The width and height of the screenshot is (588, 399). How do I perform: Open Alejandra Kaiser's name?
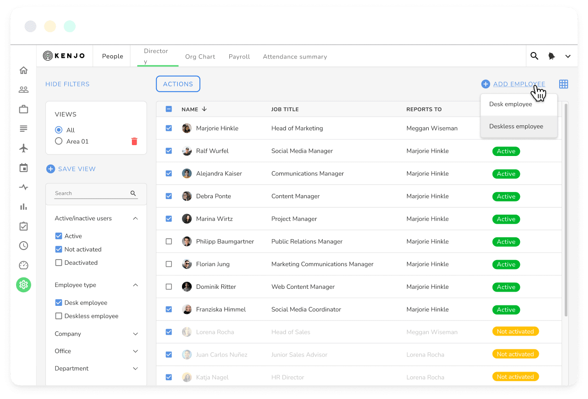219,173
